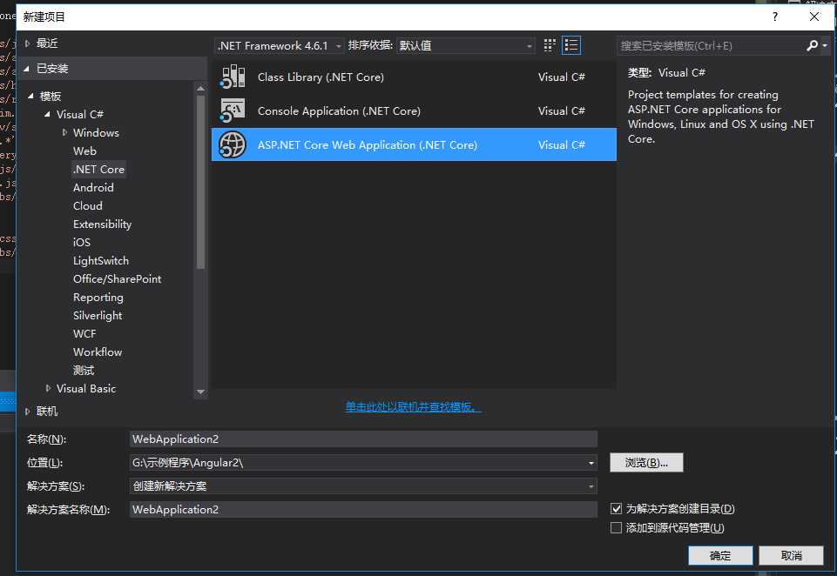Switch to small icons view

pos(550,45)
